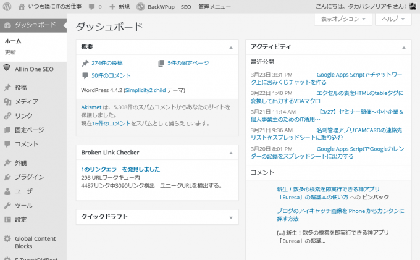Click the 固定ページ pages icon in the sidebar
Viewport: 420px width, 260px height.
coord(7,130)
